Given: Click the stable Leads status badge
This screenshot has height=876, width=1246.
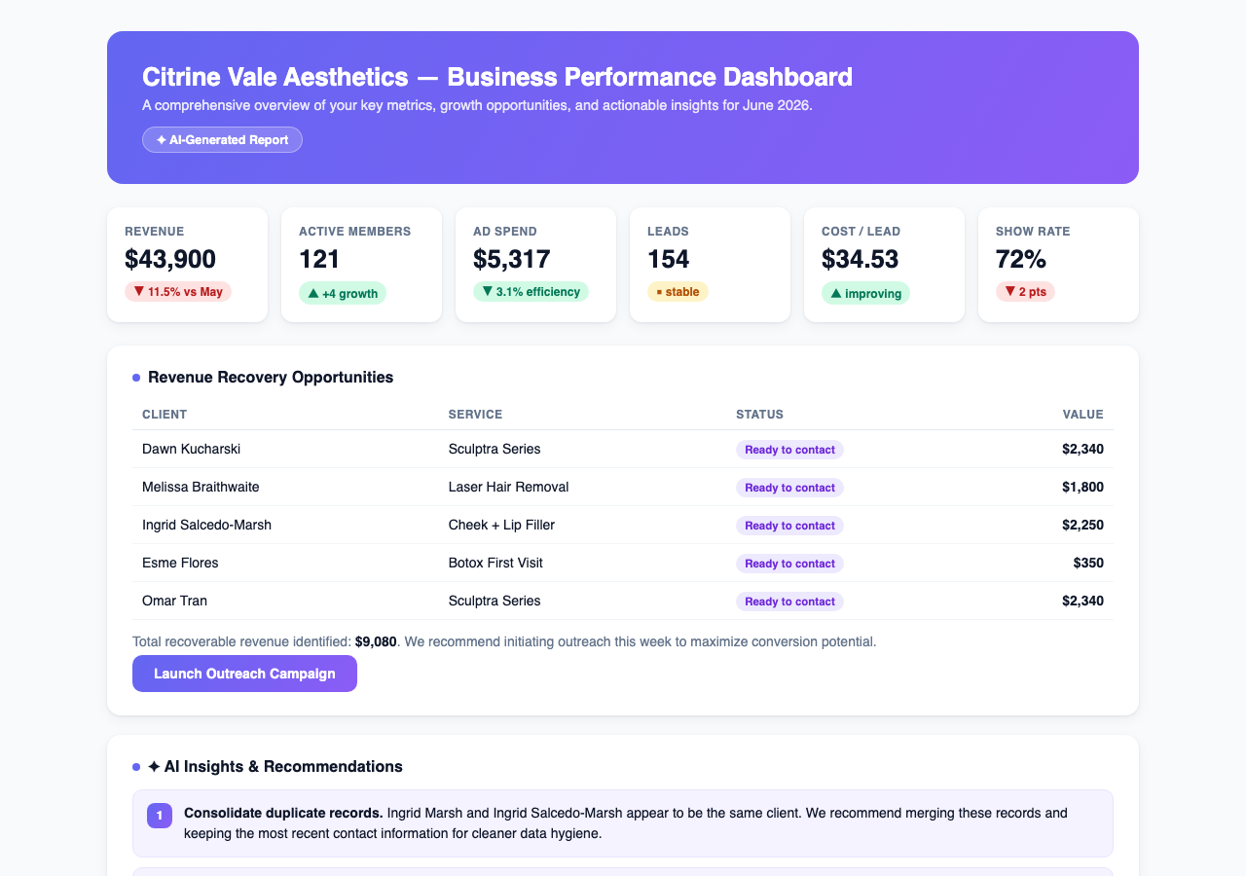Looking at the screenshot, I should coord(678,292).
